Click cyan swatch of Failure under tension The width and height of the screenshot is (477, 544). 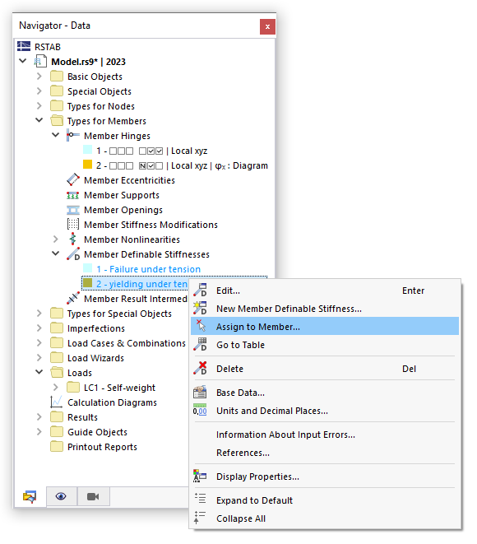(x=88, y=267)
